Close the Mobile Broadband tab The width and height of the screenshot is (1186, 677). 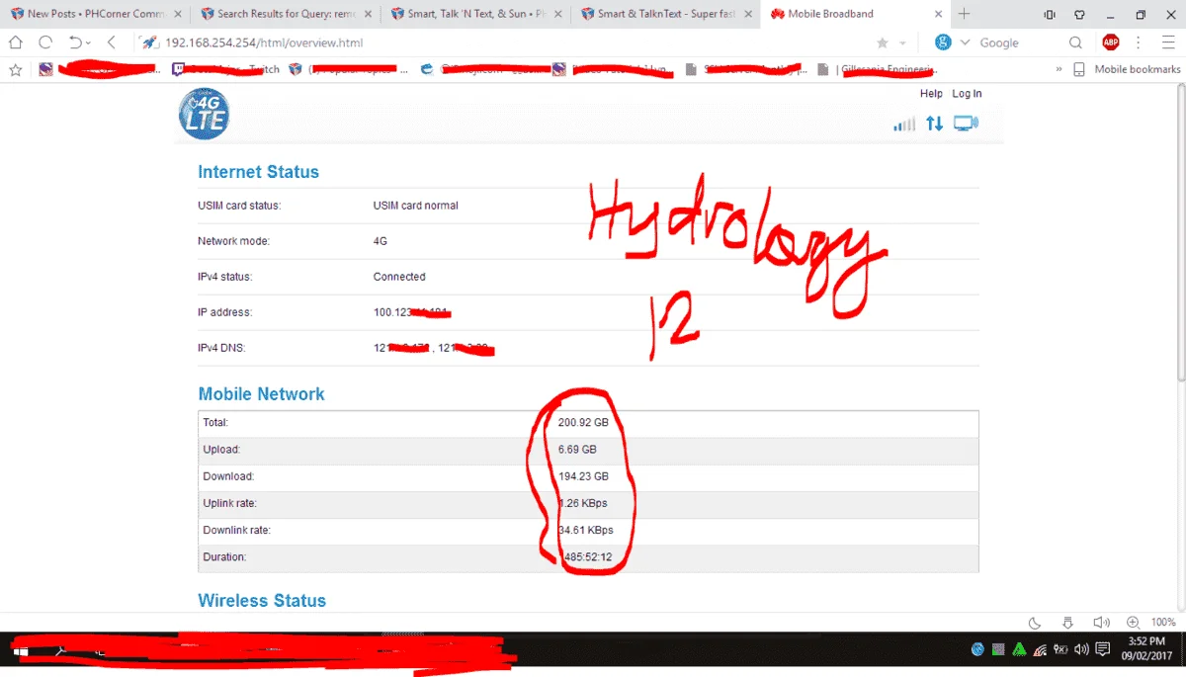(x=936, y=14)
